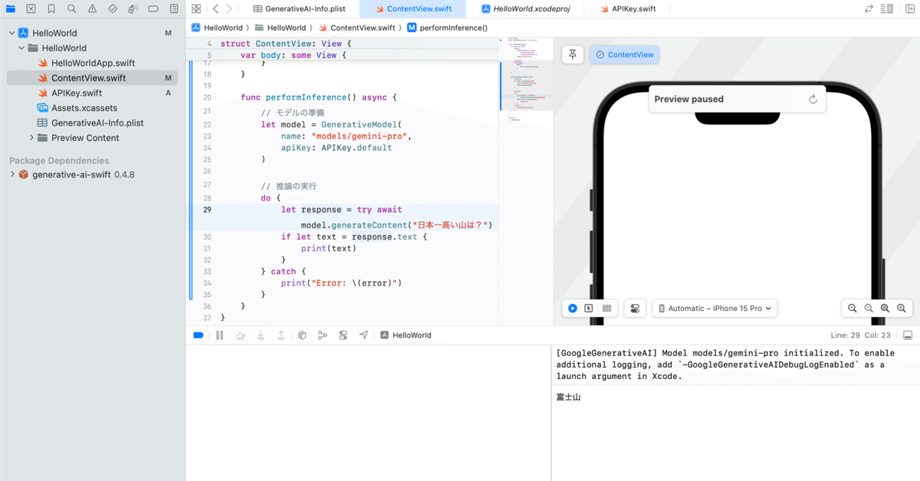Open environment overrides button
The width and height of the screenshot is (920, 481).
coord(343,335)
